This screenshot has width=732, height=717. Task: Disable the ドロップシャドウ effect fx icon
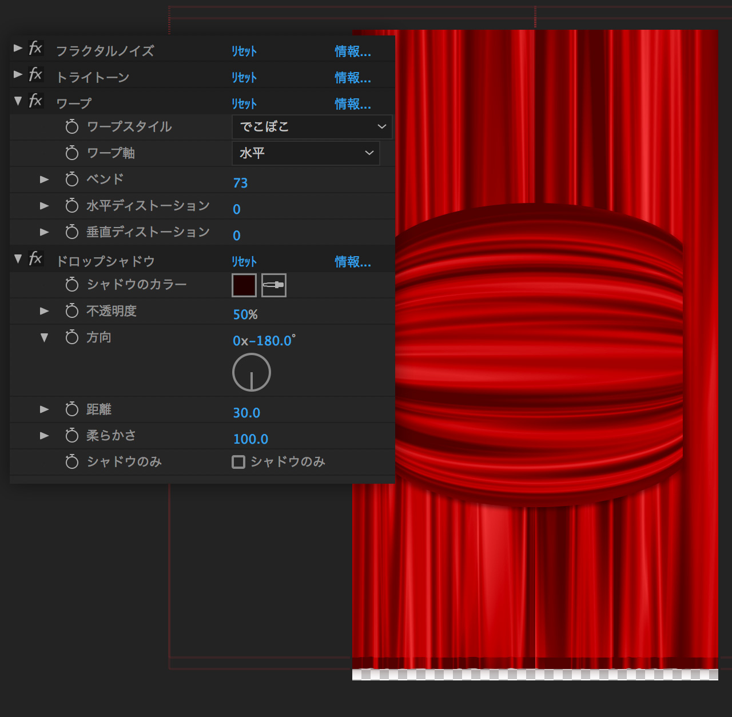click(x=35, y=258)
